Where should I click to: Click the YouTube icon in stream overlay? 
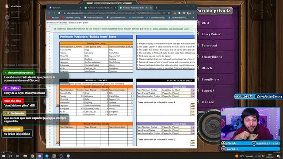(237, 97)
